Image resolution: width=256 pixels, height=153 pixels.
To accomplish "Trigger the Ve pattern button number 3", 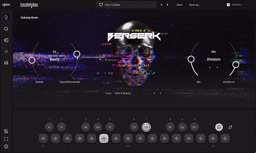I will point(86,127).
